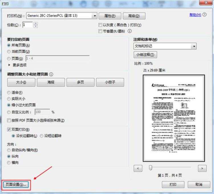
Task: Open the printer selection dropdown
Action: pos(95,16)
